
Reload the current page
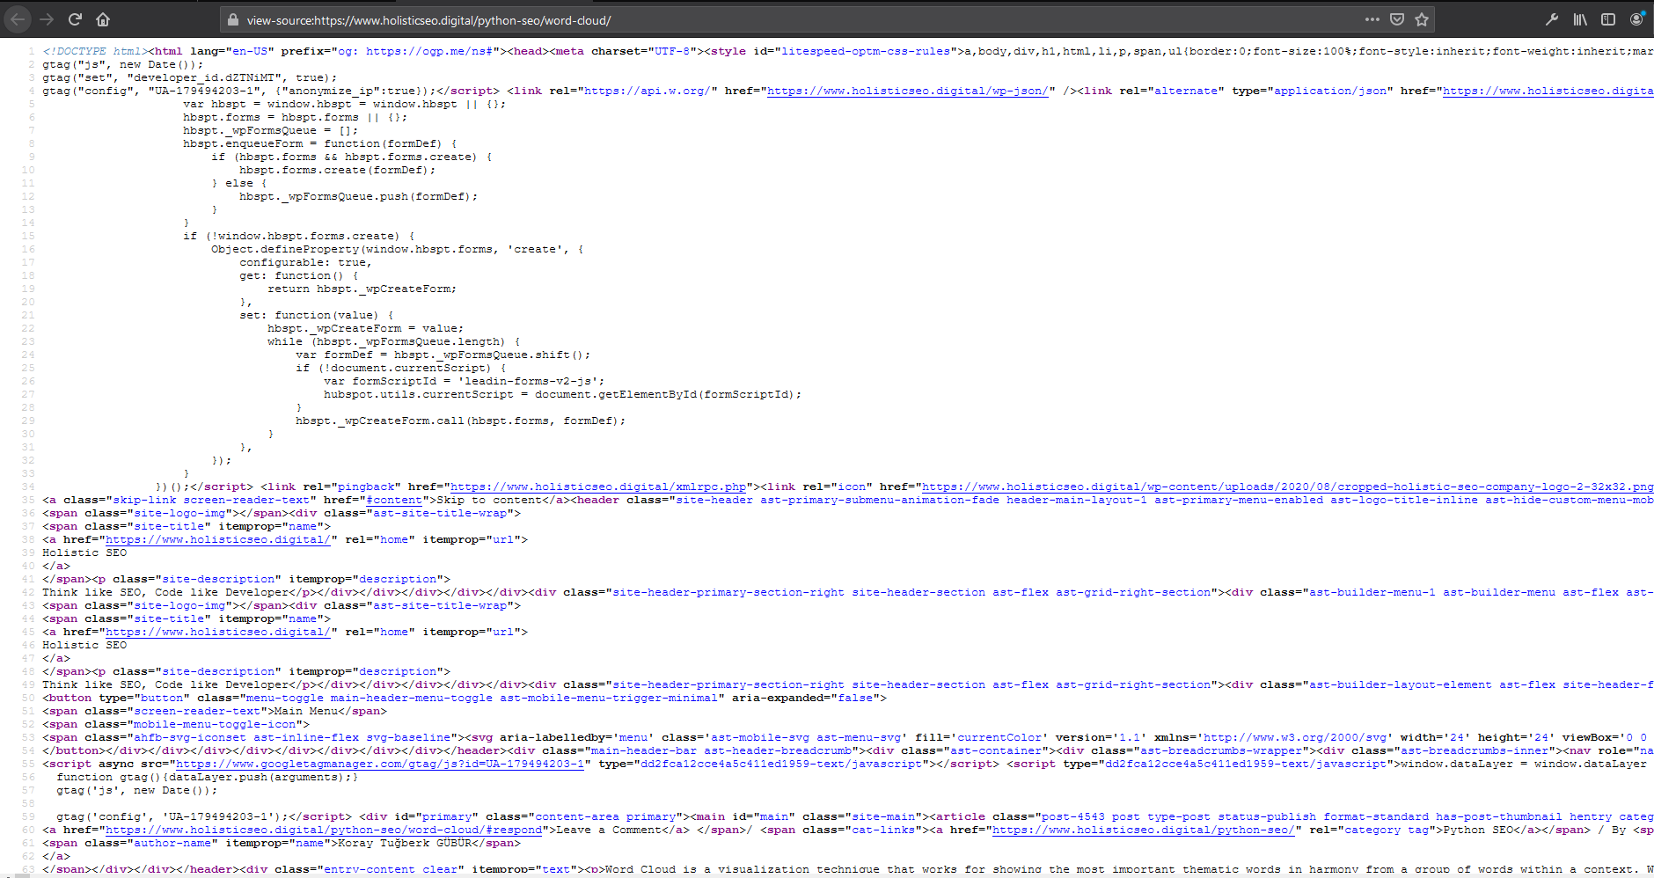click(75, 18)
